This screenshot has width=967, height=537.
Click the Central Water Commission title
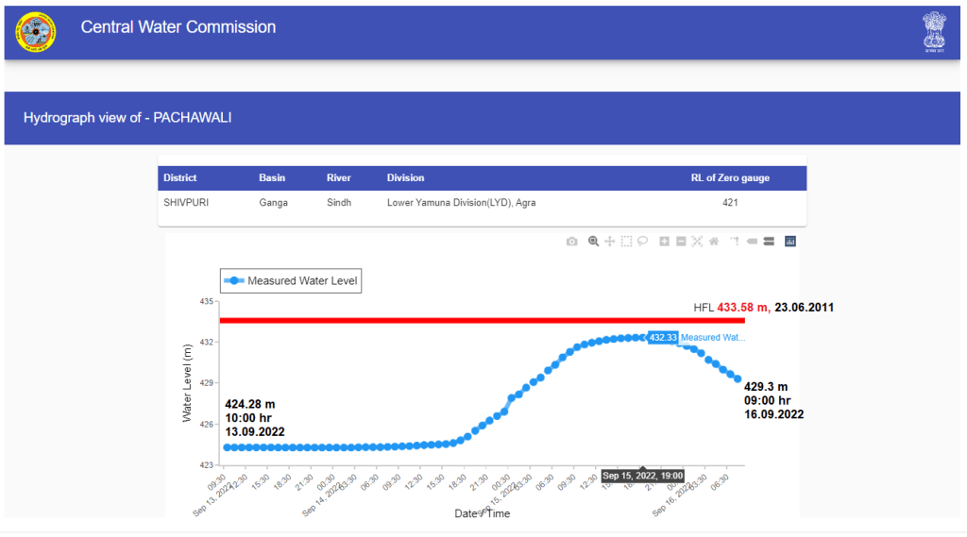(x=178, y=27)
